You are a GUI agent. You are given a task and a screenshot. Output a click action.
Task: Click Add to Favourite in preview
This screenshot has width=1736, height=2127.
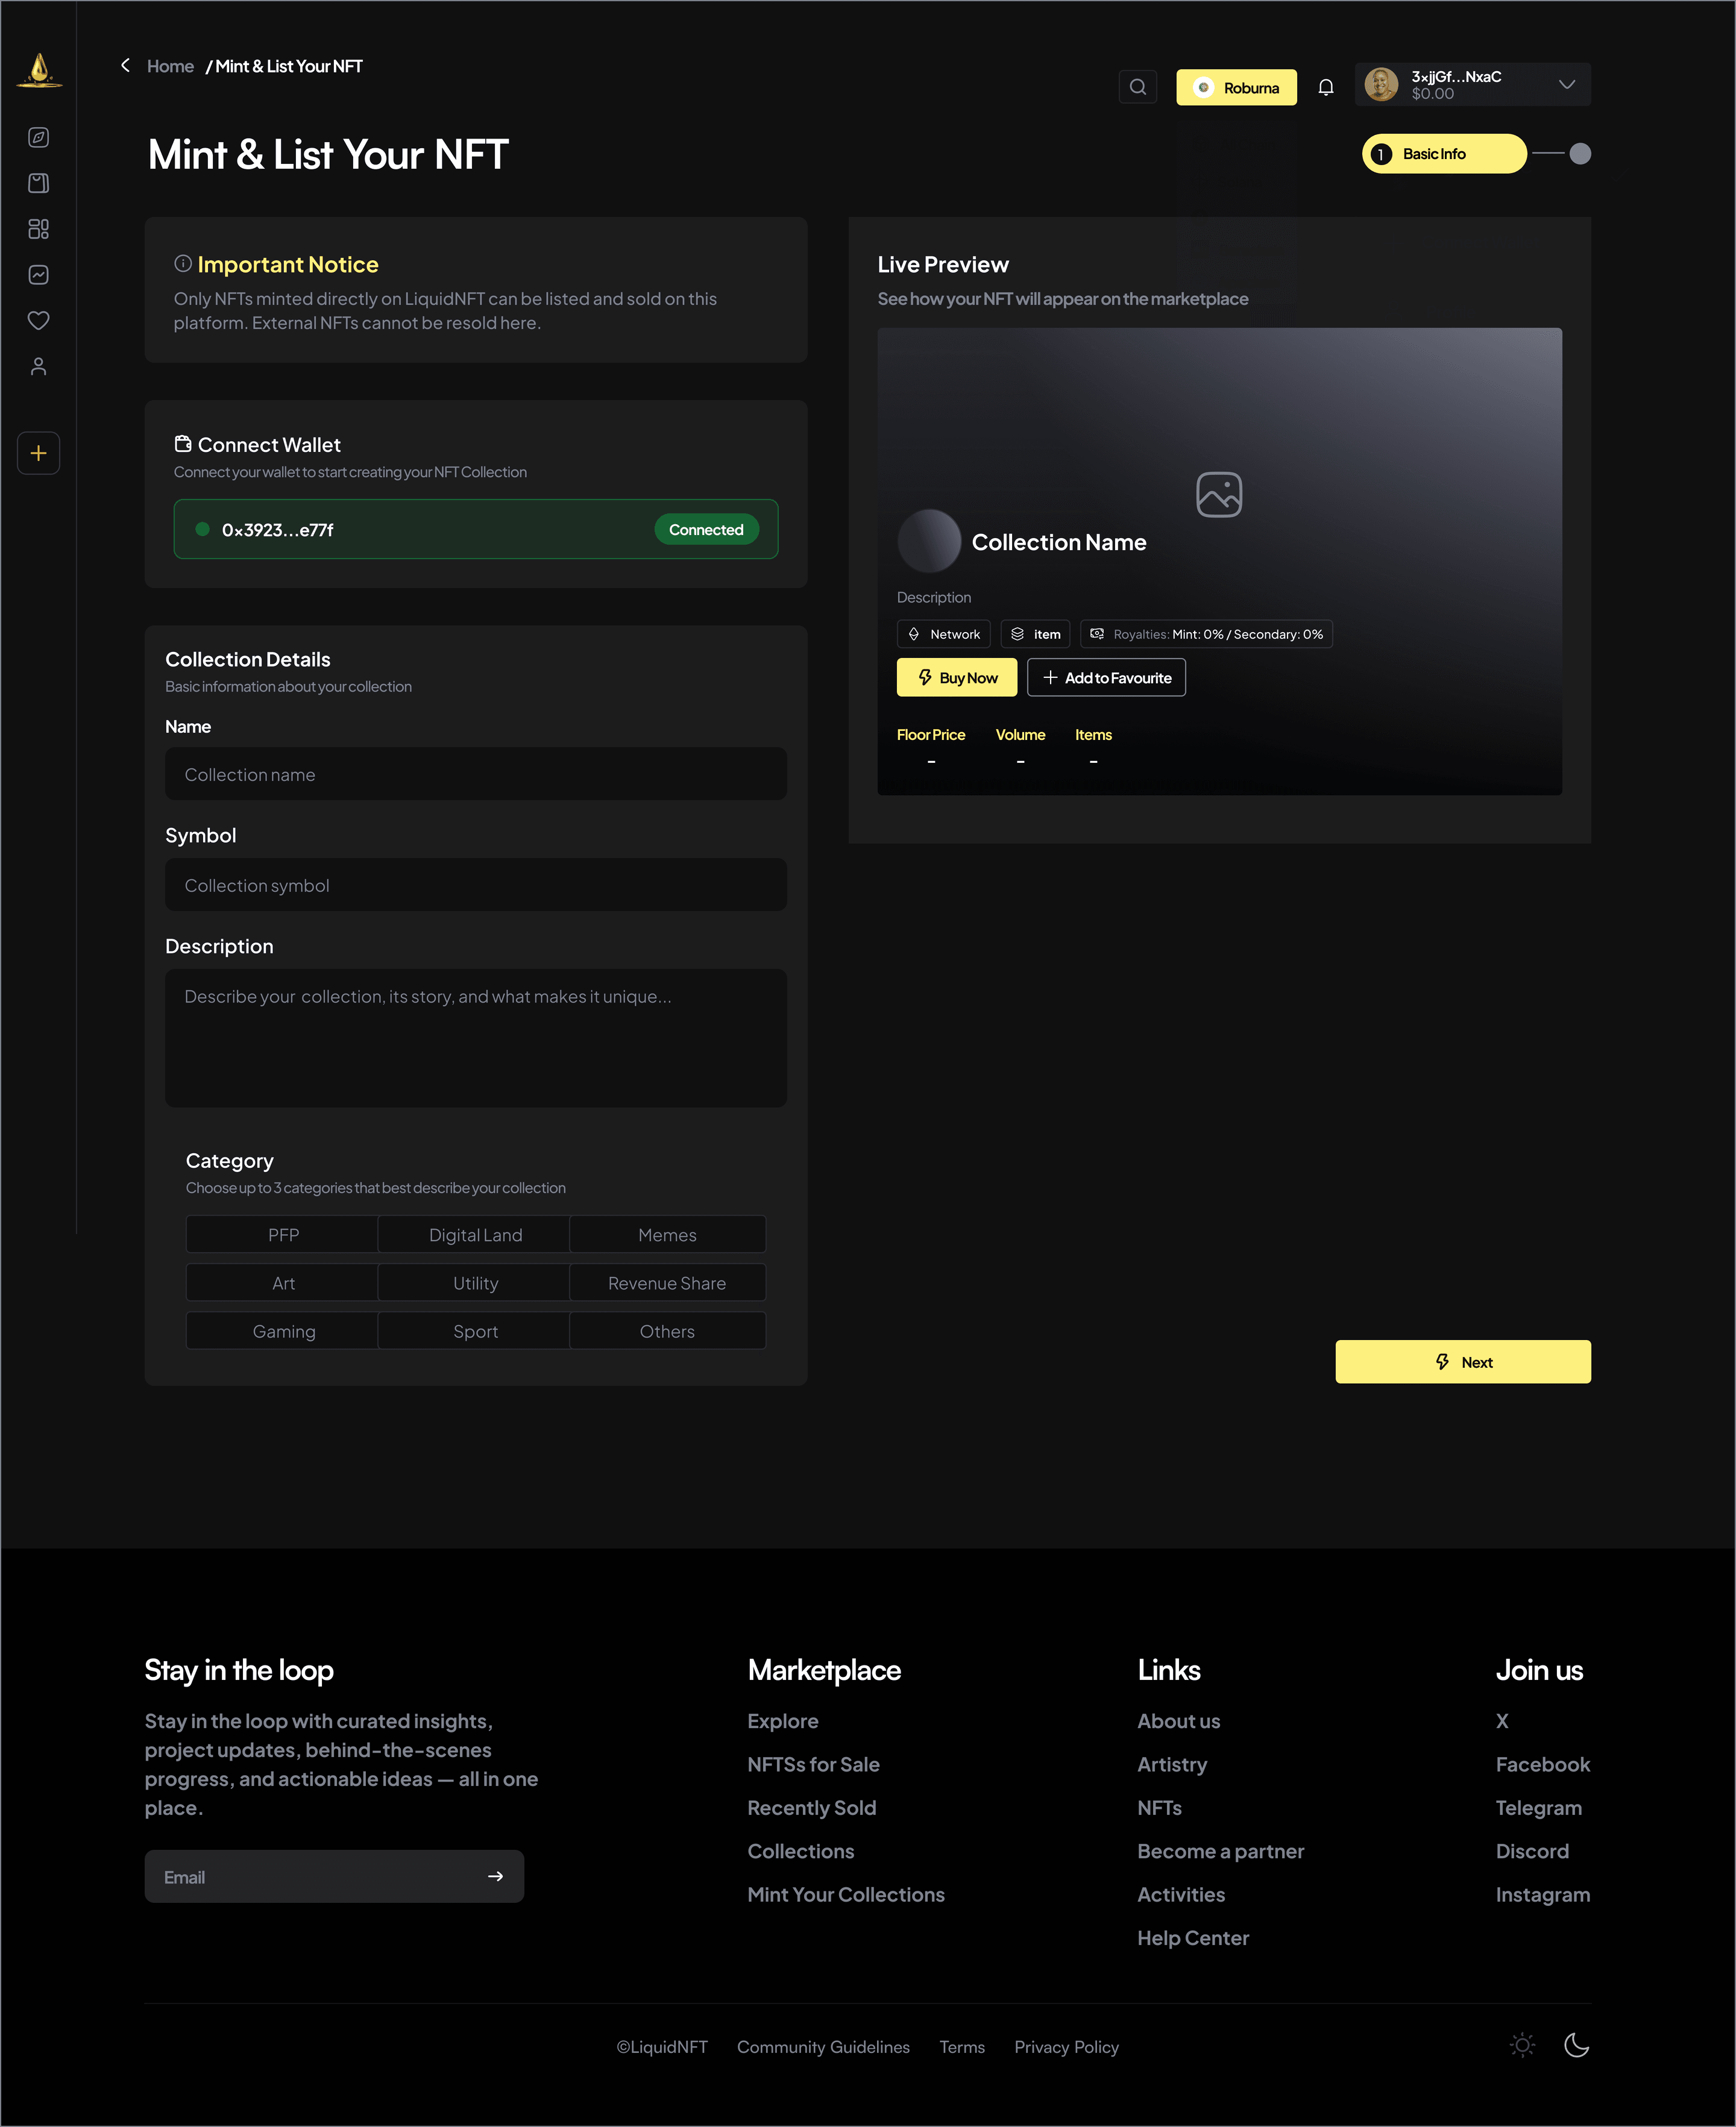pos(1106,677)
